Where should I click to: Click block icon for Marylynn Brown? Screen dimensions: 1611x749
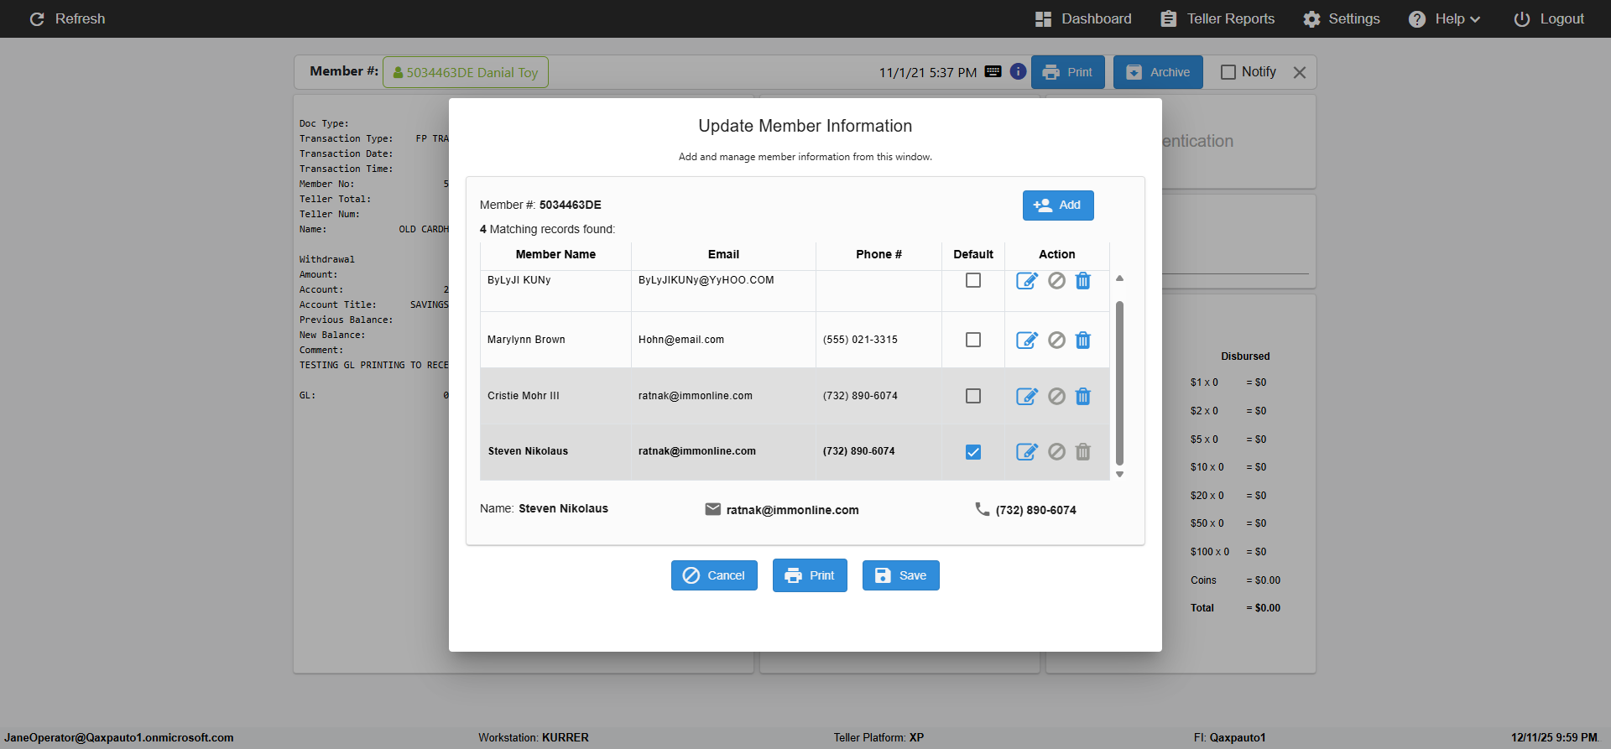point(1057,340)
